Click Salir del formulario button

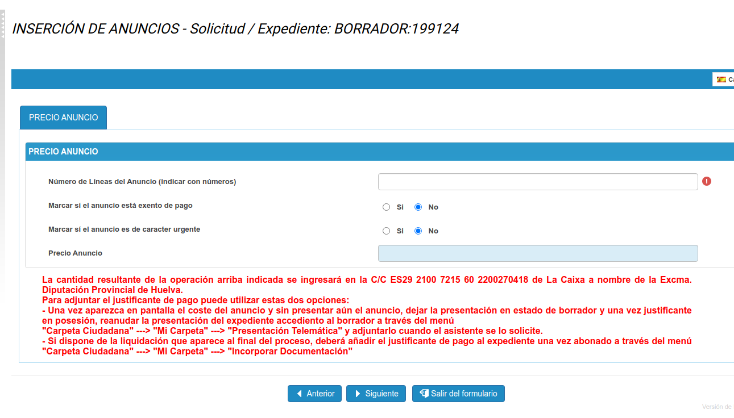[x=458, y=394]
